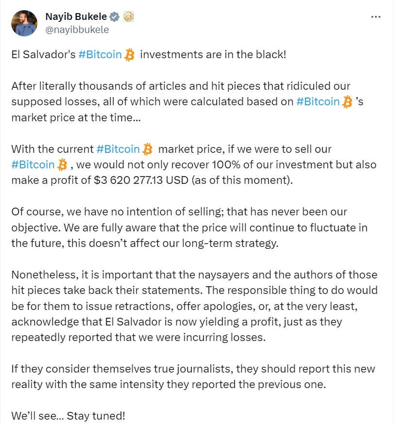
Task: Click Nayib Bukele's profile avatar
Action: pos(24,23)
